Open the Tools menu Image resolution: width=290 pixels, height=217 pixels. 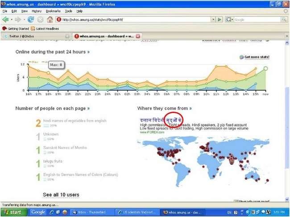[68, 11]
